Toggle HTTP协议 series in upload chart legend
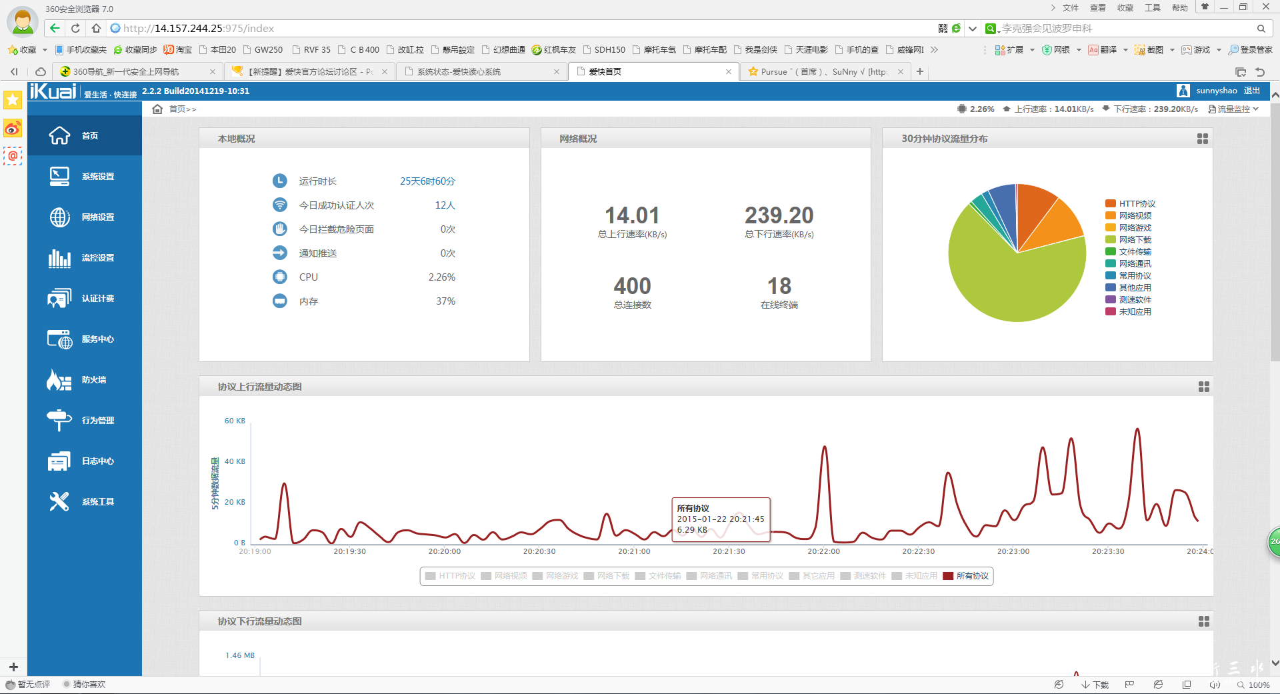Screen dimensions: 1280x694 coord(450,576)
